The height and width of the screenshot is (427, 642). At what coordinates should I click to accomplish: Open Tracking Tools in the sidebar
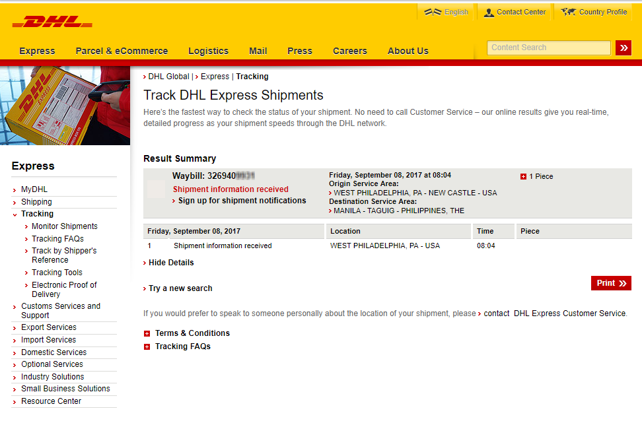click(57, 273)
